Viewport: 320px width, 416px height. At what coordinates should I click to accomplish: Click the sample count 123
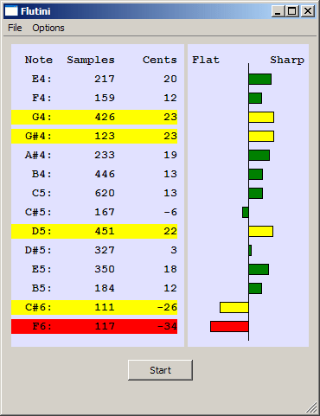click(x=105, y=136)
